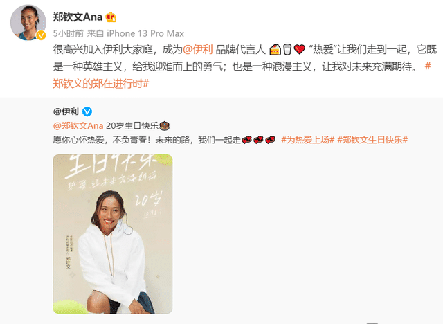Click the birthday cake emoji after 生日快乐
Screen dimensions: 443x324
165,126
